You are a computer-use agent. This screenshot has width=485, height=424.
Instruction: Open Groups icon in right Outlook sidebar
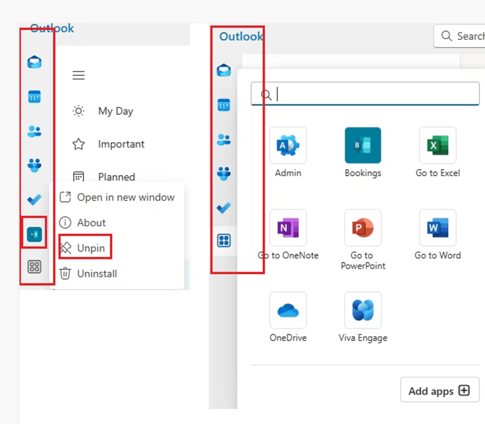coord(224,173)
